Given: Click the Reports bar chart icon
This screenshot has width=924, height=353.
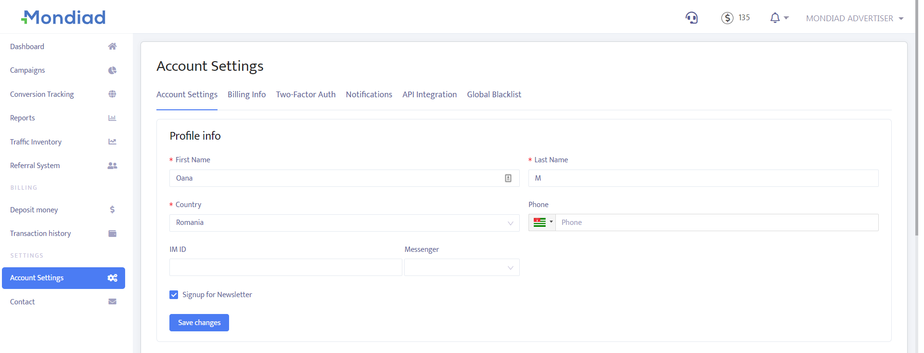Looking at the screenshot, I should (112, 118).
